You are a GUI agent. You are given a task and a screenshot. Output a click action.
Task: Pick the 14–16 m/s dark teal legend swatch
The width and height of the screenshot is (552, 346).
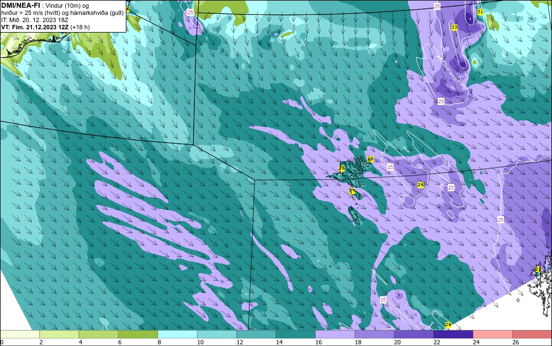(296, 334)
